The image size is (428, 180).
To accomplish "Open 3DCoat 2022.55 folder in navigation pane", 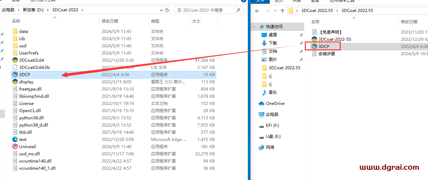I will point(284,68).
